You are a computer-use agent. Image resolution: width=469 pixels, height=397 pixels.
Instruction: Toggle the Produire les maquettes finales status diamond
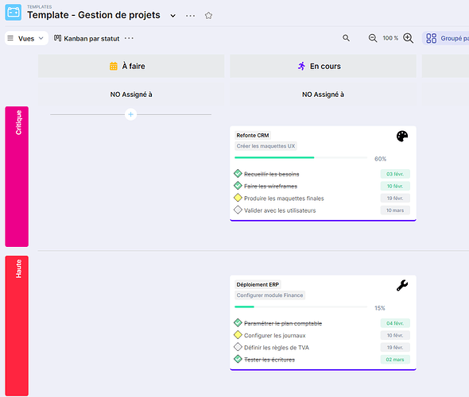[238, 198]
